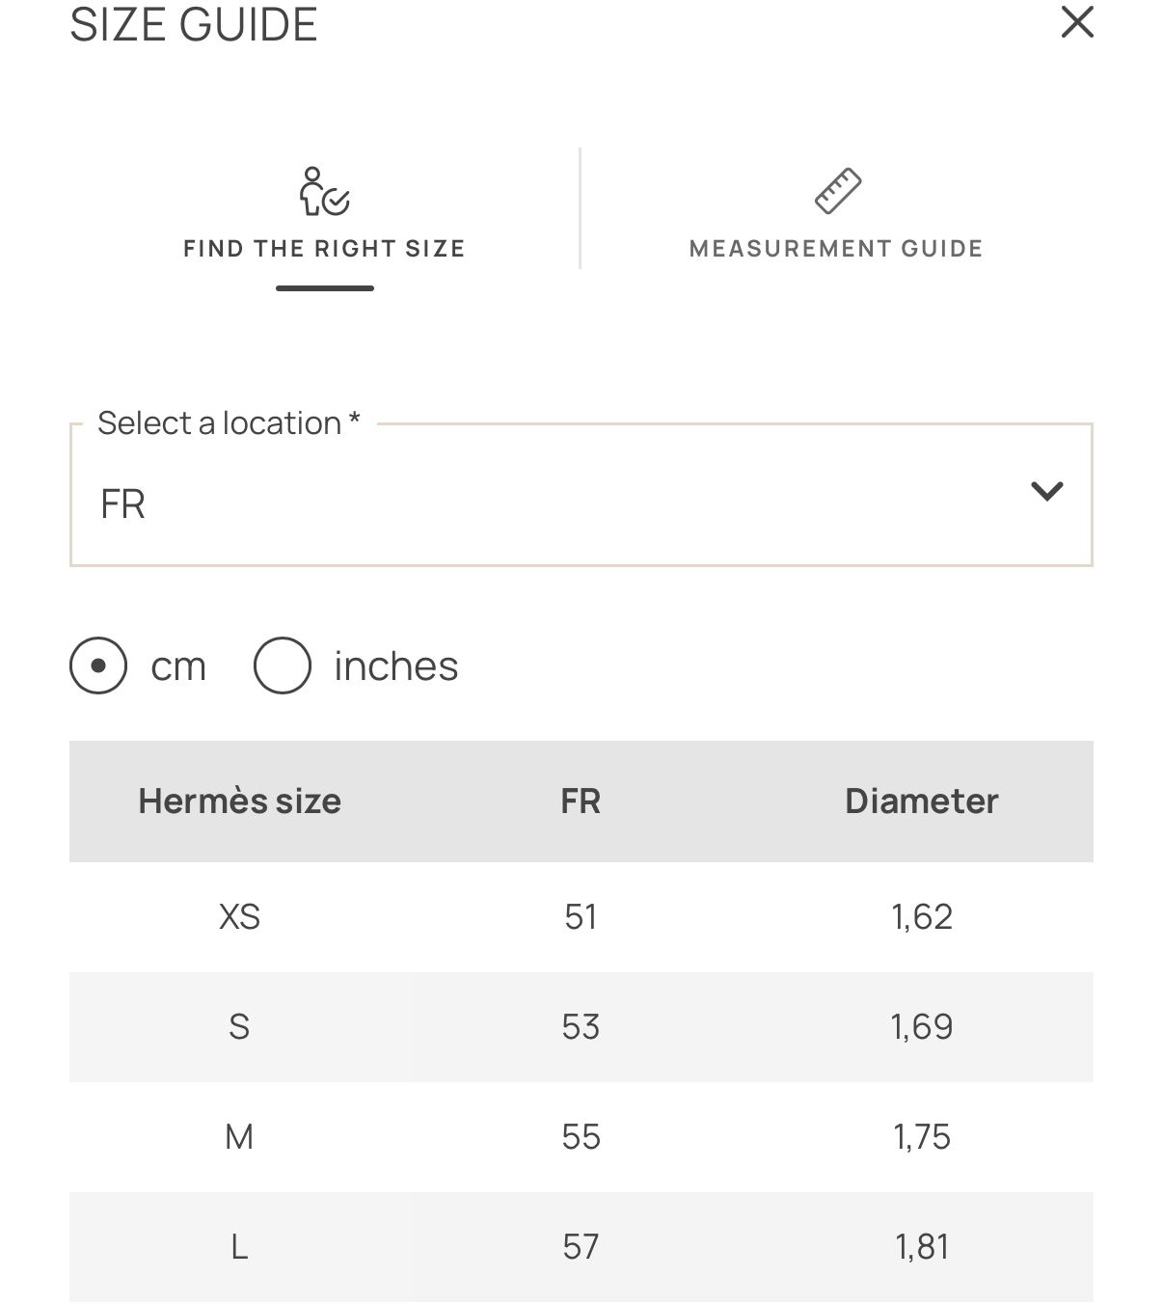Click the Select a location label
Image resolution: width=1163 pixels, height=1304 pixels.
pyautogui.click(x=229, y=423)
